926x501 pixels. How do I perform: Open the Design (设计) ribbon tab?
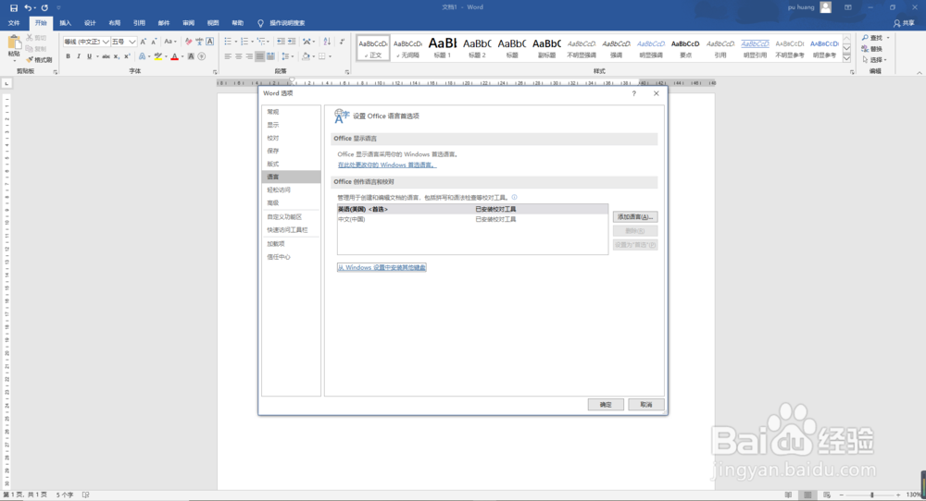[90, 23]
